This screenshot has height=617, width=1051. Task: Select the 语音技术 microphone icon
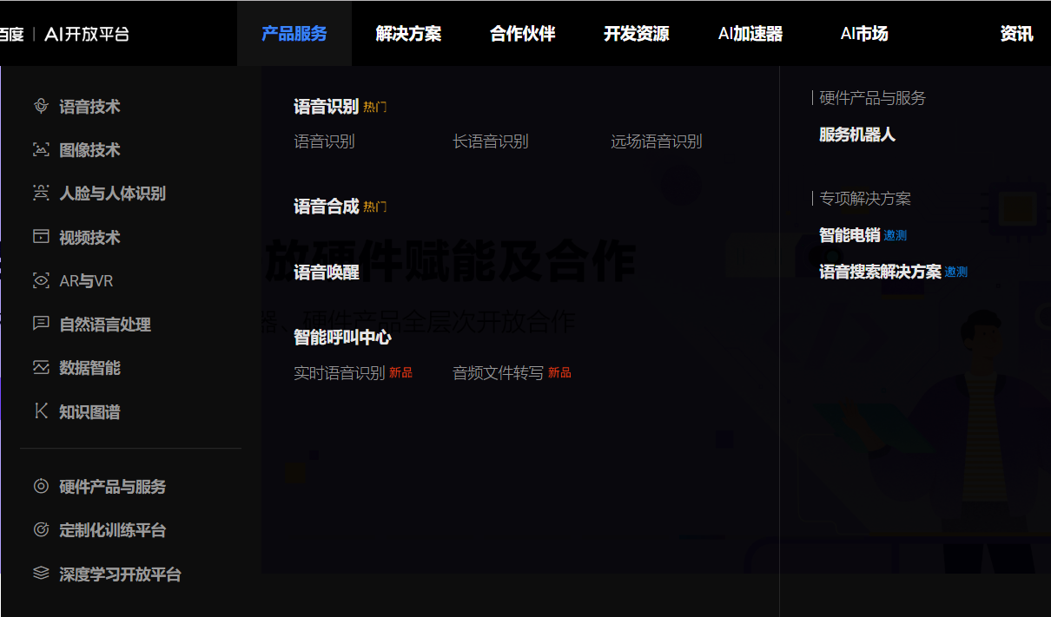(x=40, y=106)
